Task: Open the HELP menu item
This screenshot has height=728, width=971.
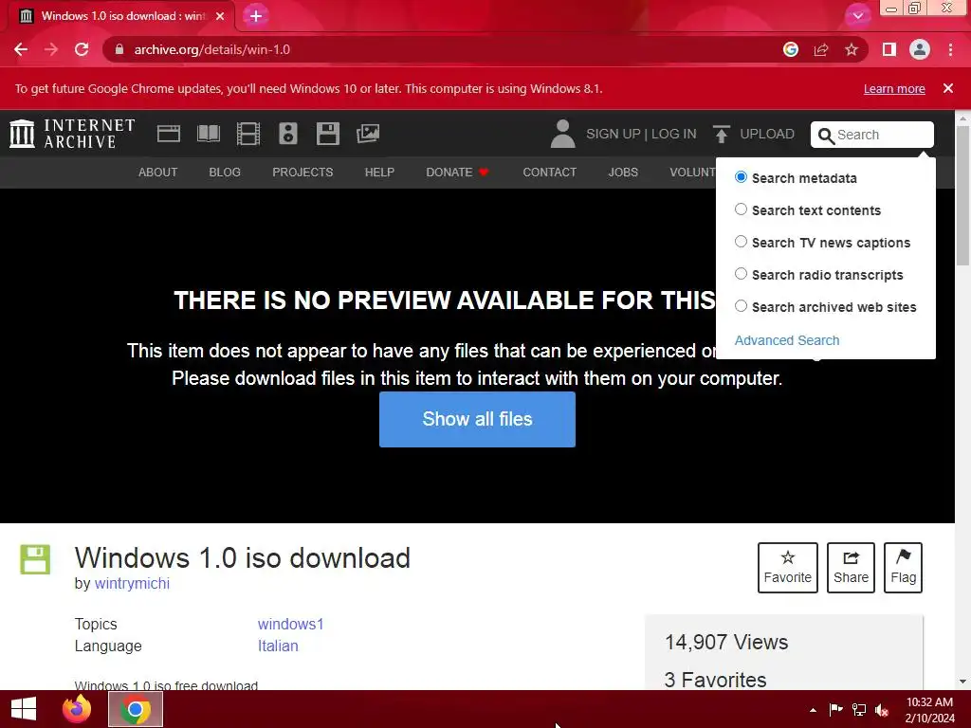Action: 379,173
